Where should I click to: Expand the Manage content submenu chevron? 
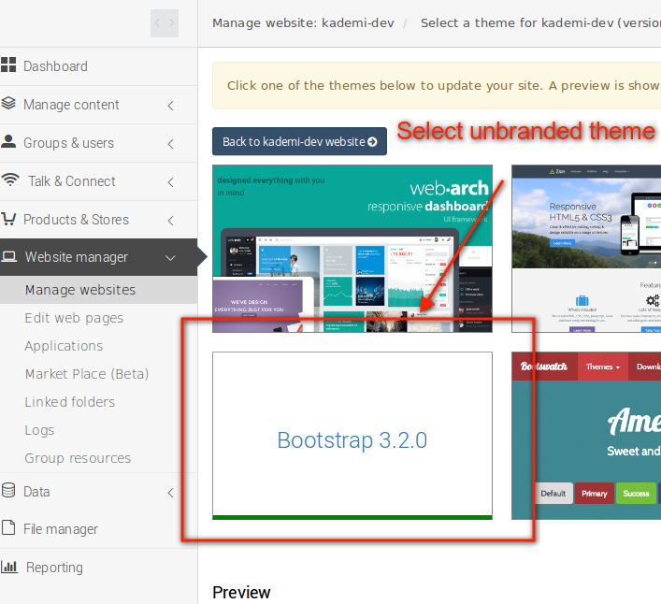tap(171, 106)
